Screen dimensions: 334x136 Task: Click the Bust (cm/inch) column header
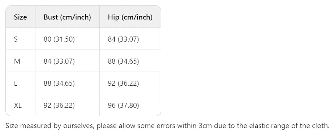[x=67, y=17]
